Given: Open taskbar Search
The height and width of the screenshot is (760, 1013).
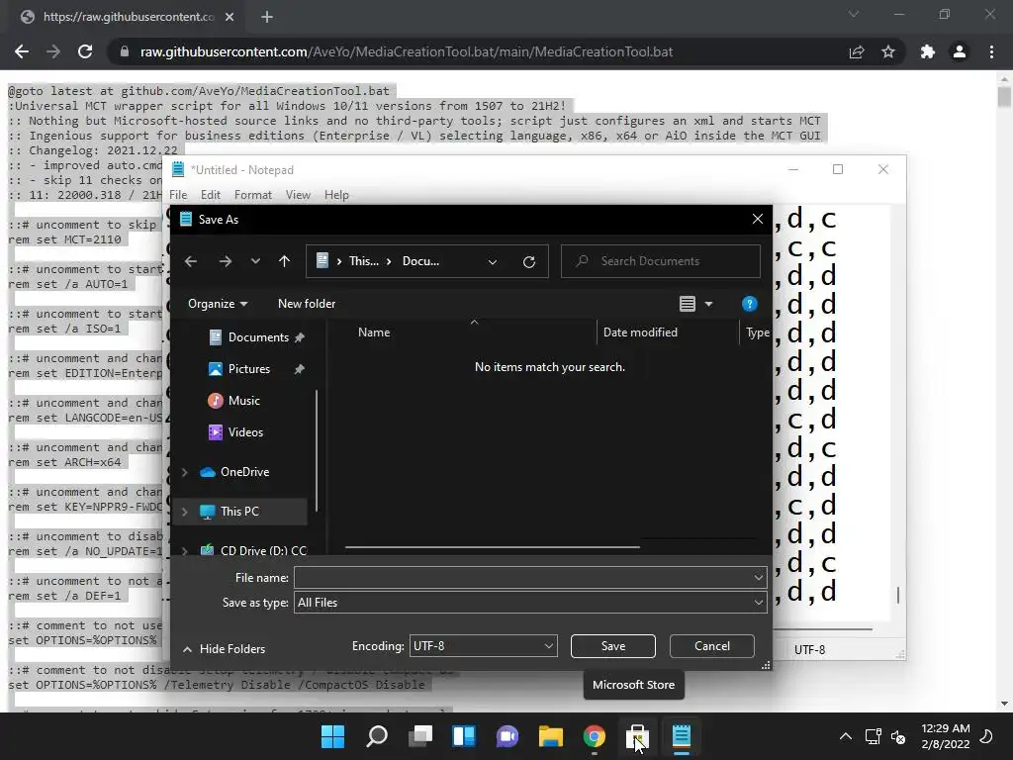Looking at the screenshot, I should pos(377,736).
